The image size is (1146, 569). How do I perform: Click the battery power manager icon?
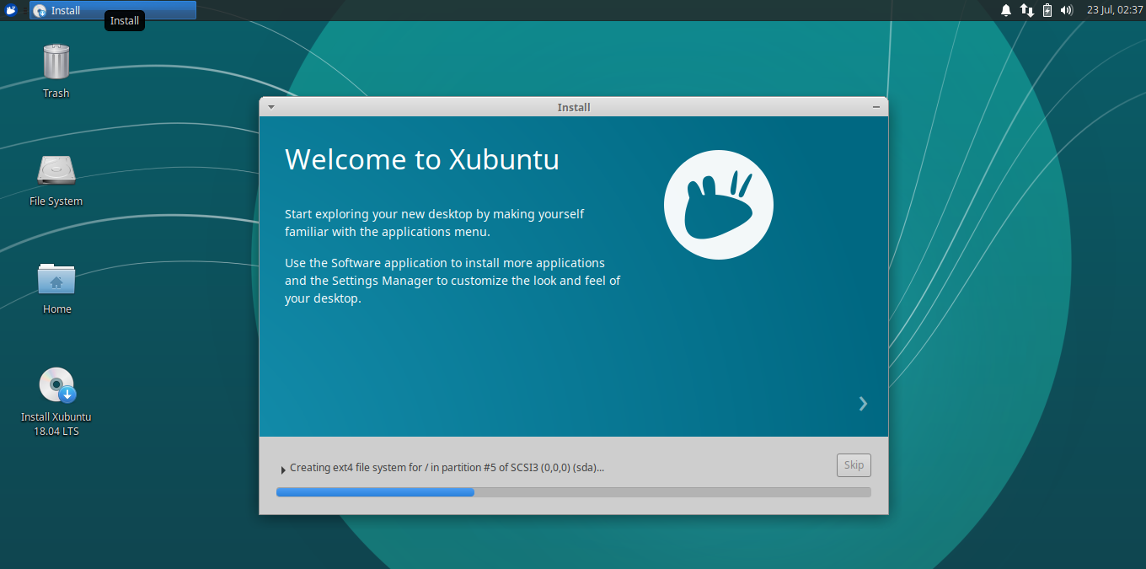click(1047, 10)
